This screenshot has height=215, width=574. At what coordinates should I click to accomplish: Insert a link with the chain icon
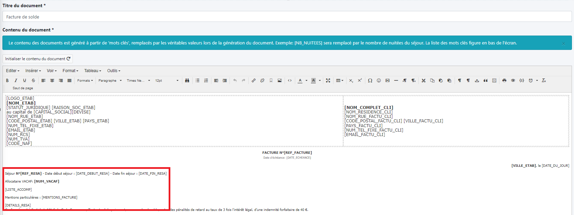click(x=253, y=81)
